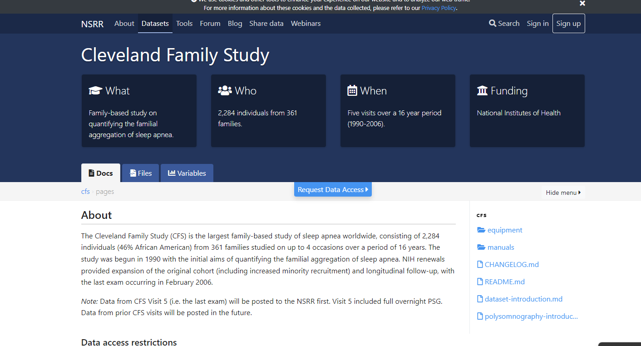
Task: Collapse sidebar with Hide menu
Action: (x=563, y=193)
